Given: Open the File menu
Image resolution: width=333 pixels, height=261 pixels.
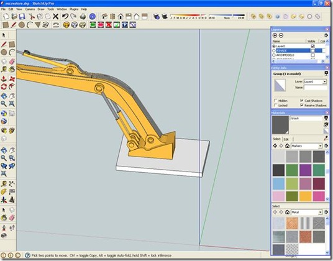Looking at the screenshot, I should [x=3, y=9].
